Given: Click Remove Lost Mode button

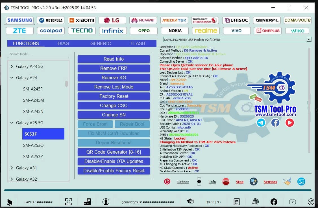Looking at the screenshot, I should [x=114, y=87].
